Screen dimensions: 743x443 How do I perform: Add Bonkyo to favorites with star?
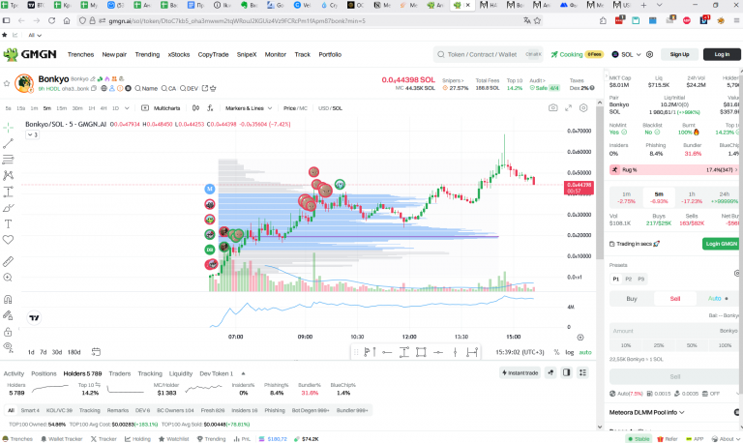[x=7, y=83]
